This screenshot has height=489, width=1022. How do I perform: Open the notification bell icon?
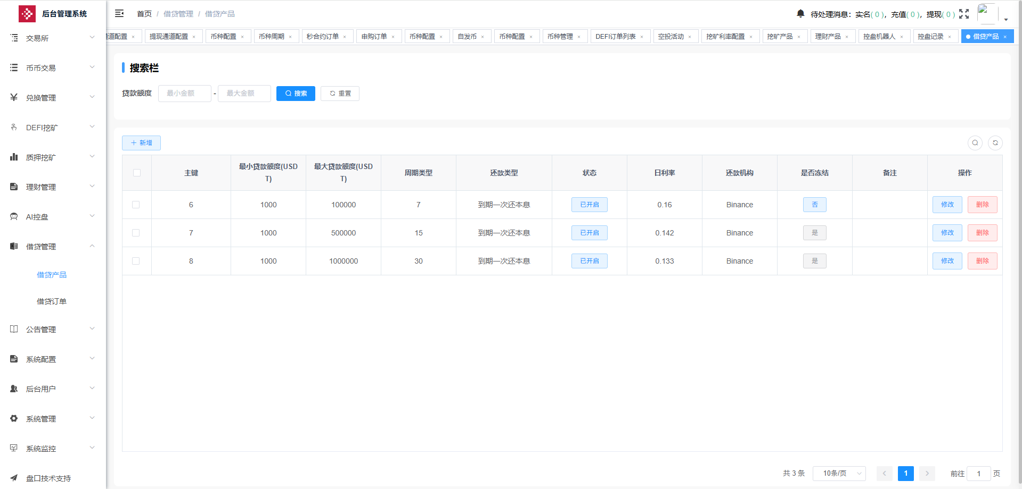[800, 14]
